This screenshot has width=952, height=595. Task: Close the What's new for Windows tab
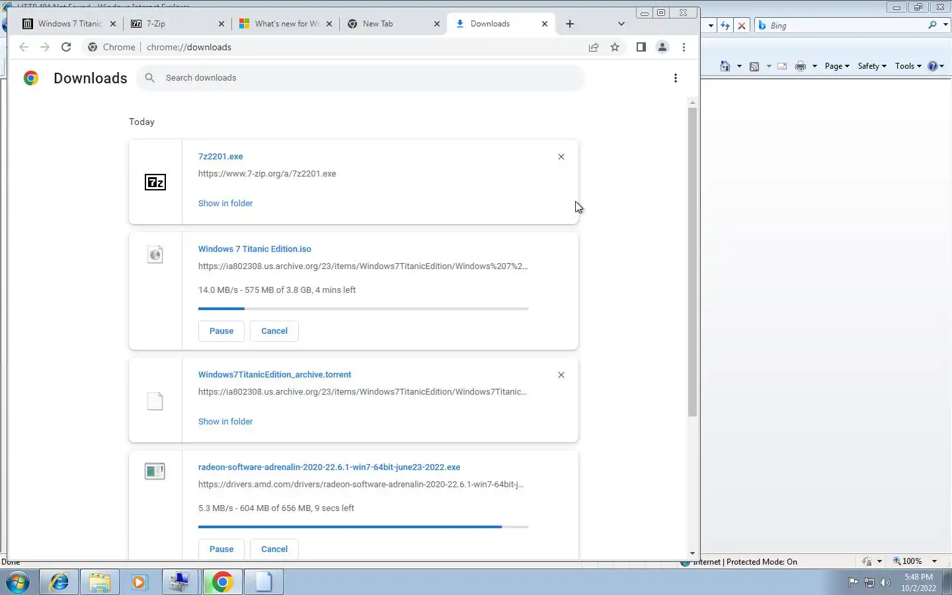(329, 24)
